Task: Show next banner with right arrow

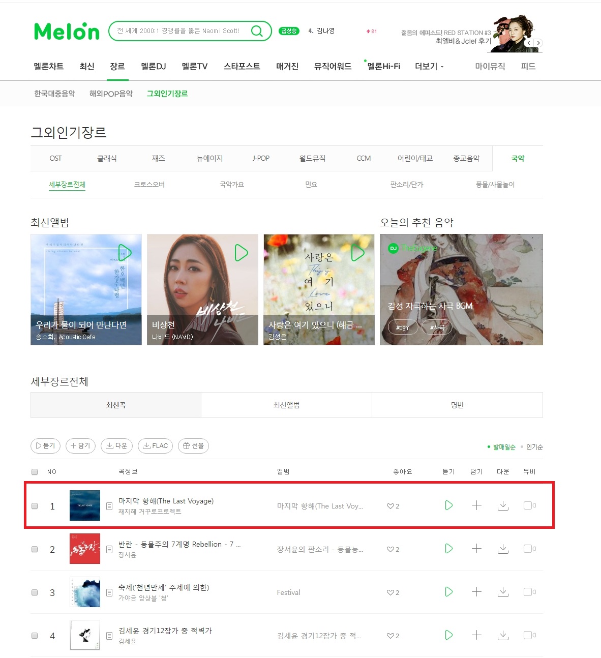Action: tap(538, 43)
